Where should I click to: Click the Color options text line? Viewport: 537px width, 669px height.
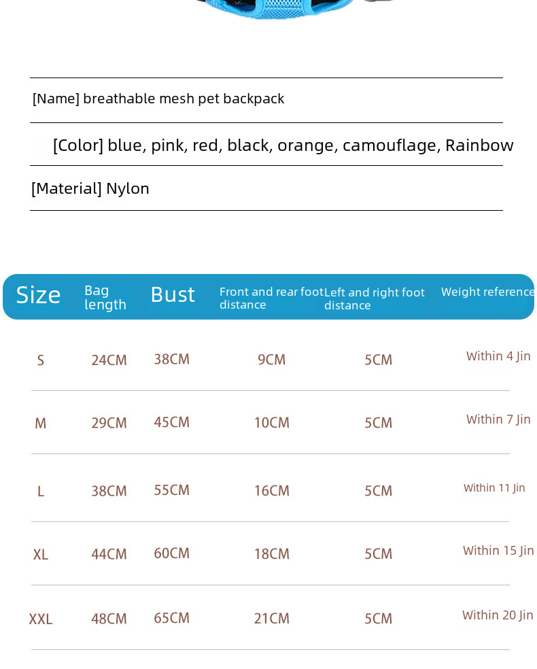pos(283,145)
